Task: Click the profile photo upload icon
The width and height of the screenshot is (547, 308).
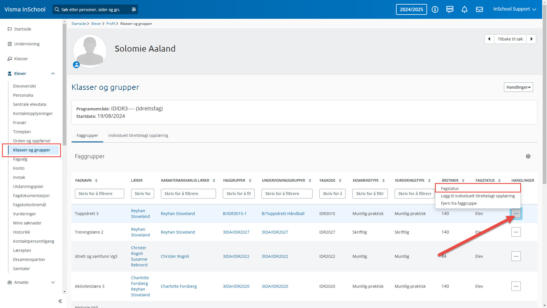Action: (76, 65)
